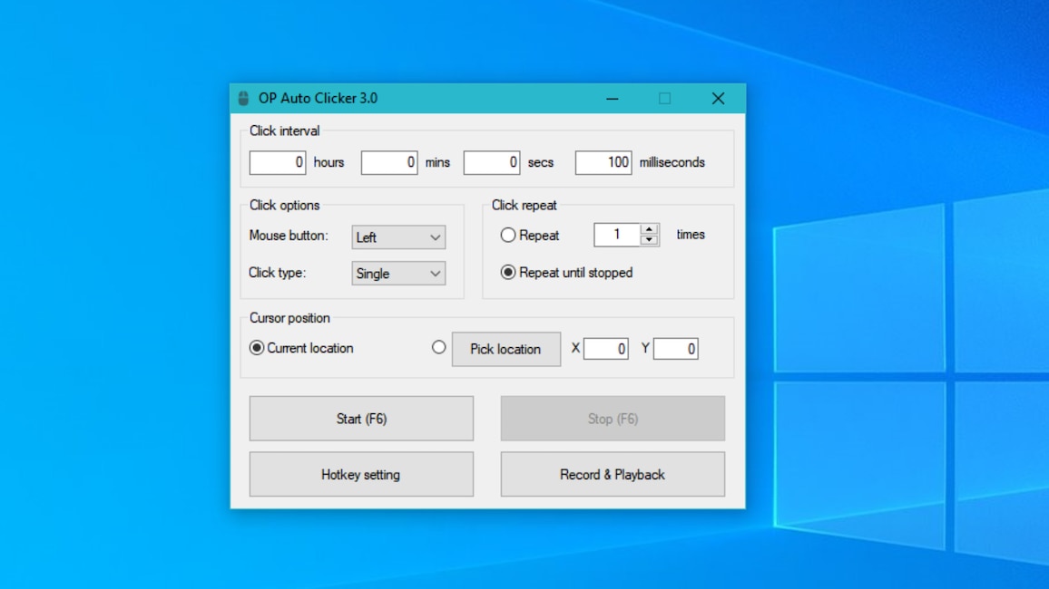1049x589 pixels.
Task: Click the 'milliseconds' label
Action: pos(672,162)
